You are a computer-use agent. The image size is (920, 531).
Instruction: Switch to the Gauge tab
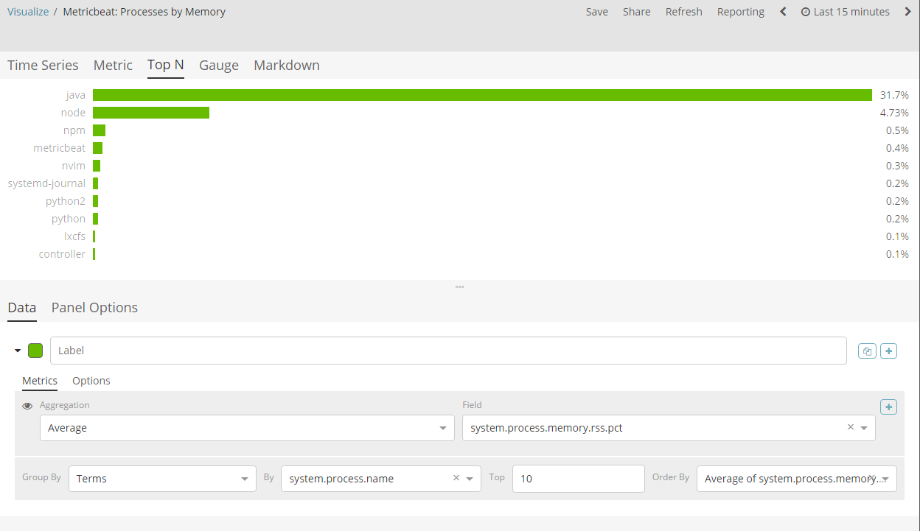(x=219, y=66)
